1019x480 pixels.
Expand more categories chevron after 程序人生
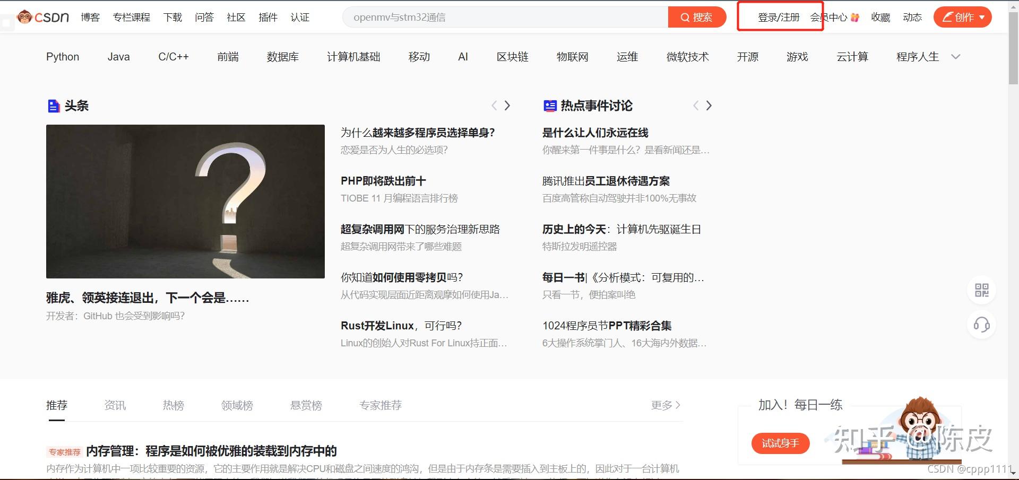click(956, 57)
